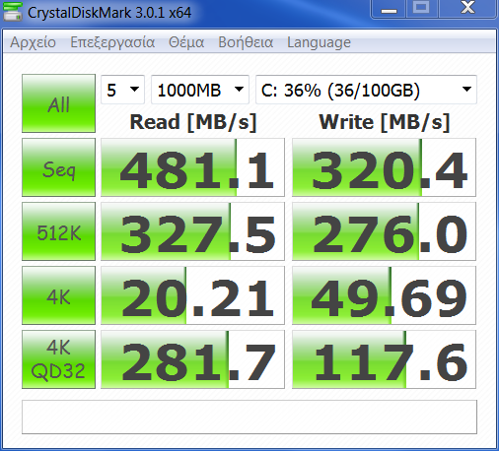Run the 4K random test
Screen dimensions: 499x451
58,295
